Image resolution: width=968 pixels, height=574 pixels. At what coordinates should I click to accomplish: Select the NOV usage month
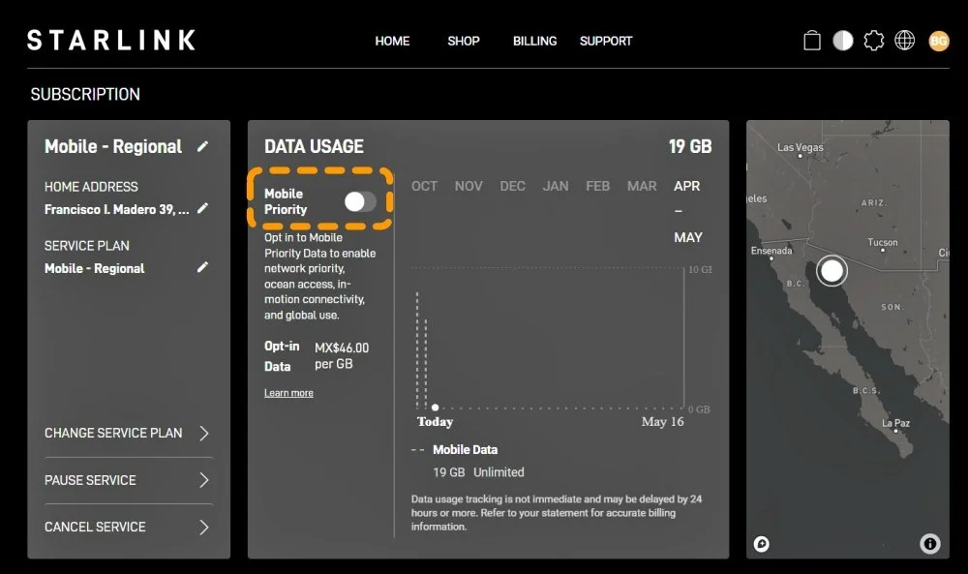click(x=469, y=186)
